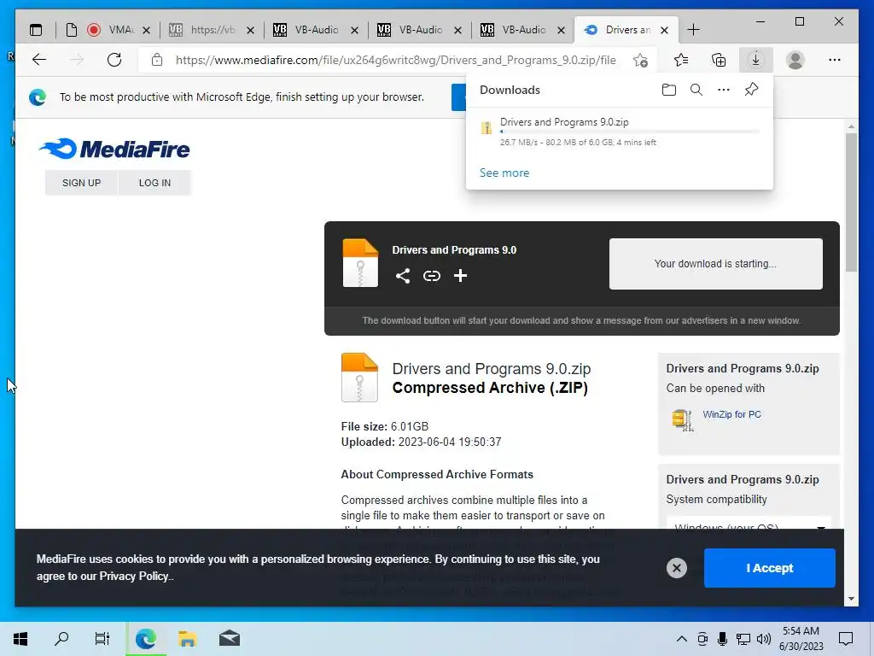Search downloads
Image resolution: width=874 pixels, height=656 pixels.
coord(696,90)
